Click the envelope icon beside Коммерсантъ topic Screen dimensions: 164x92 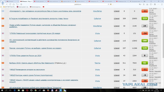3,11
